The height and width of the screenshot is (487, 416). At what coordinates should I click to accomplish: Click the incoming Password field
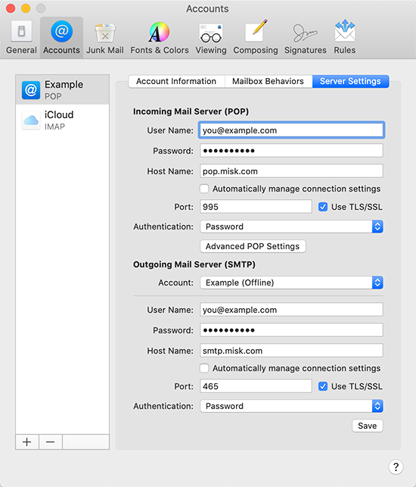(292, 151)
